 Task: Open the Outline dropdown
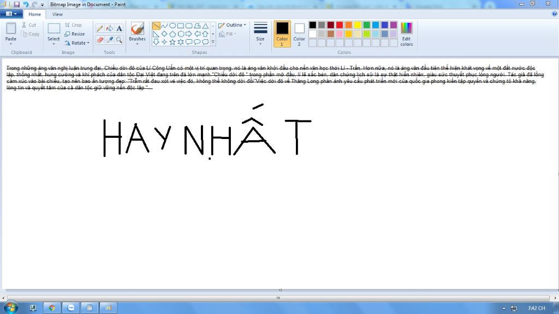coord(232,25)
